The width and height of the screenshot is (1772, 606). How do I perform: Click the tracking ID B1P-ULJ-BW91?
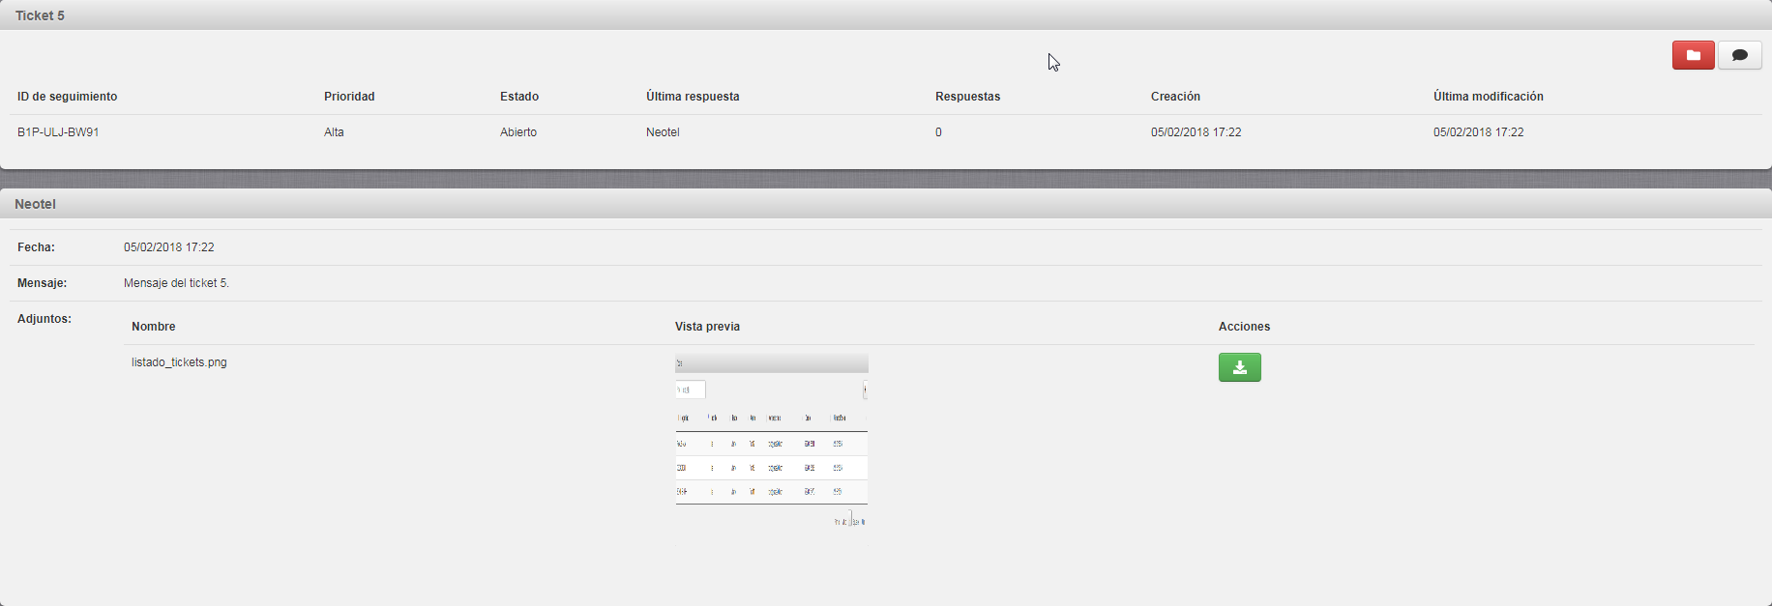pos(58,132)
